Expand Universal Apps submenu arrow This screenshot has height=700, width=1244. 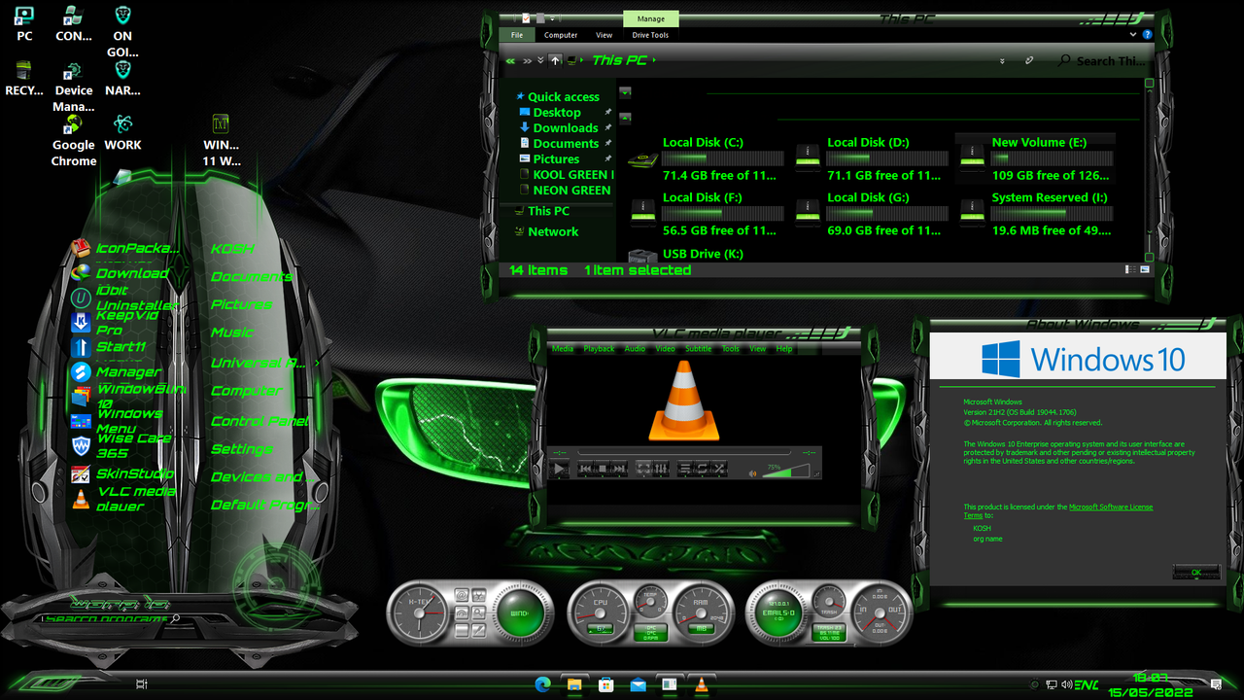318,363
